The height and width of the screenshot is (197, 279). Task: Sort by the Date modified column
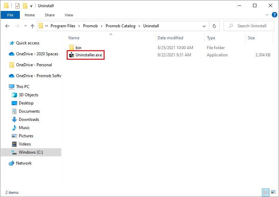pos(170,38)
